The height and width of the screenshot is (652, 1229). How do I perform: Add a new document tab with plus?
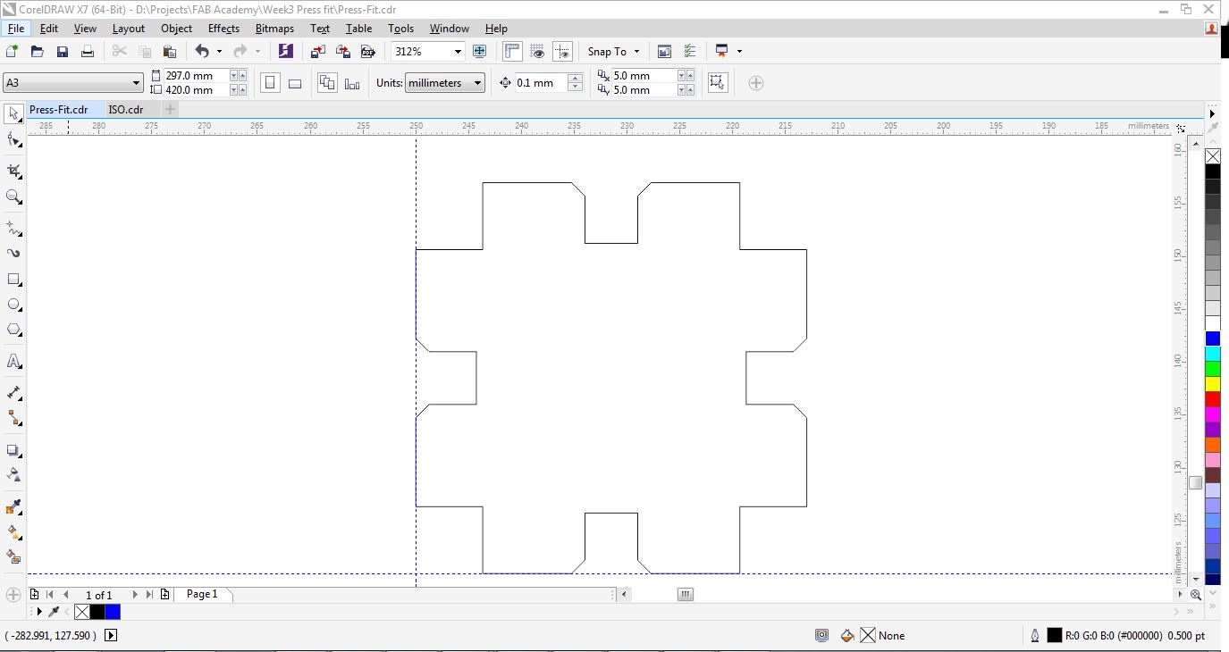pyautogui.click(x=170, y=110)
